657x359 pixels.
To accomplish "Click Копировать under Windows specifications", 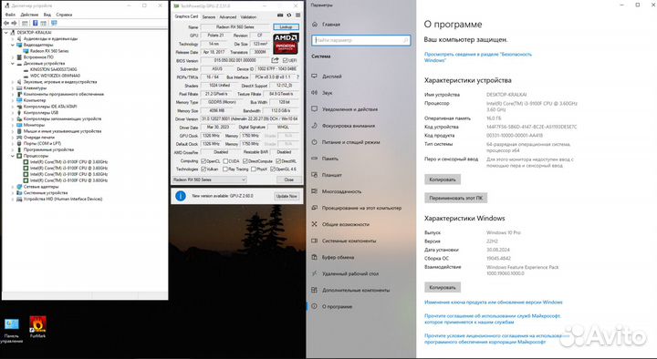I will [443, 287].
